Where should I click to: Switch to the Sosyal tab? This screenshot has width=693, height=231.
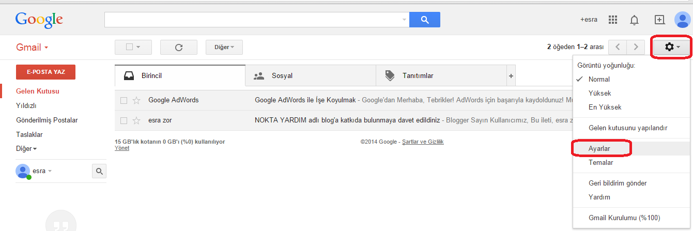[311, 76]
